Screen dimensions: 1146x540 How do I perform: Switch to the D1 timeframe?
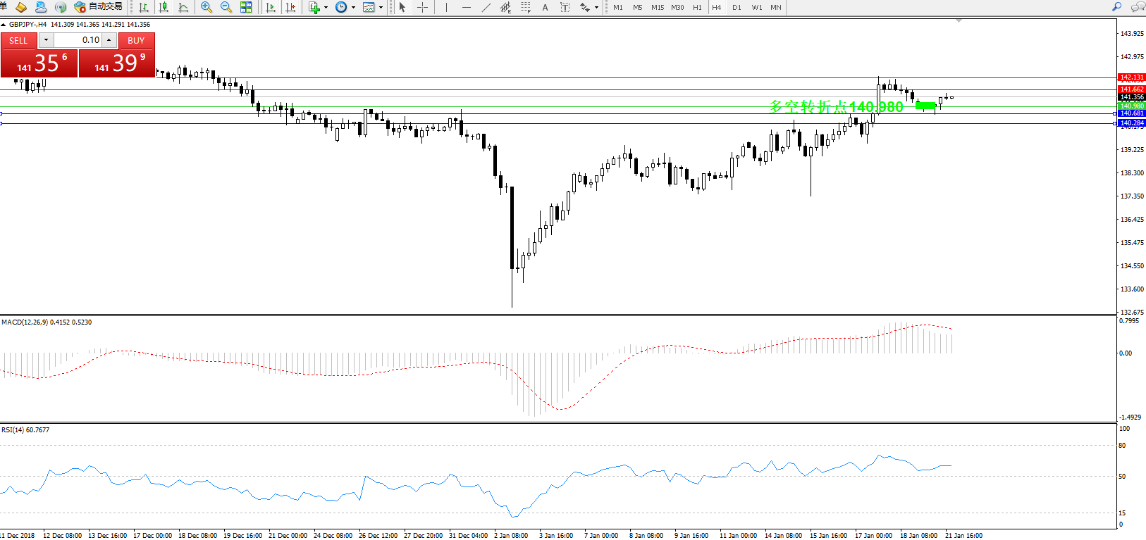737,7
